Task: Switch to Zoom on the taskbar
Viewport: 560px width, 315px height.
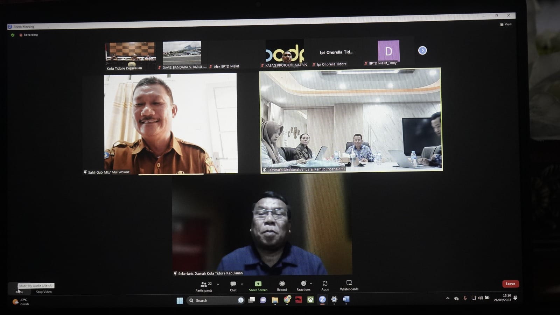Action: click(322, 299)
